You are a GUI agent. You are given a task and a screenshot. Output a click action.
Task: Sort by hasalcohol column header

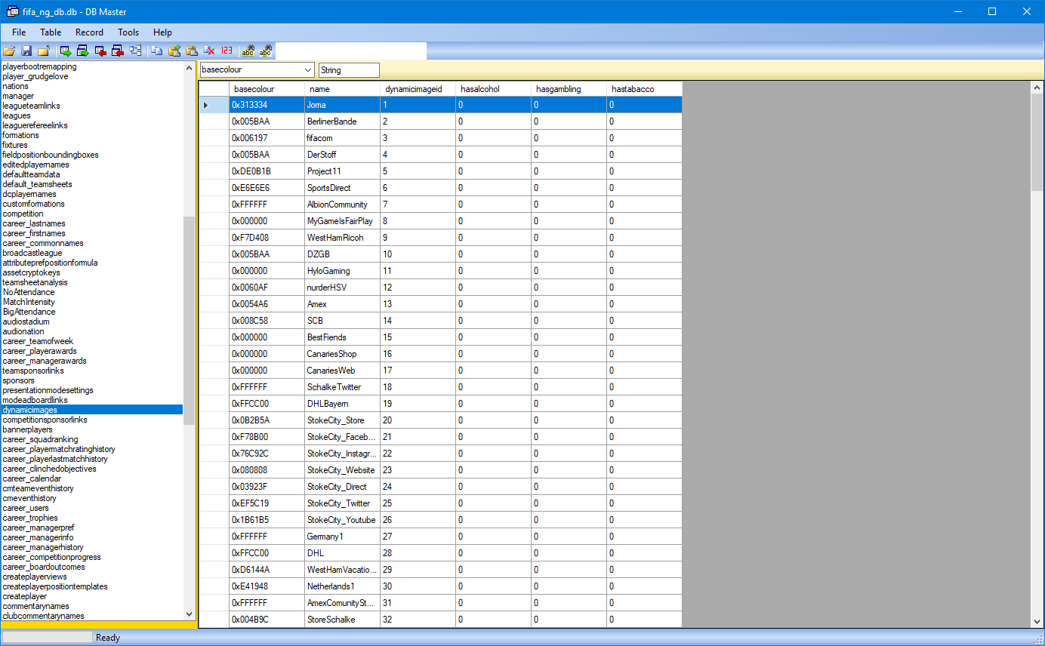pos(493,89)
